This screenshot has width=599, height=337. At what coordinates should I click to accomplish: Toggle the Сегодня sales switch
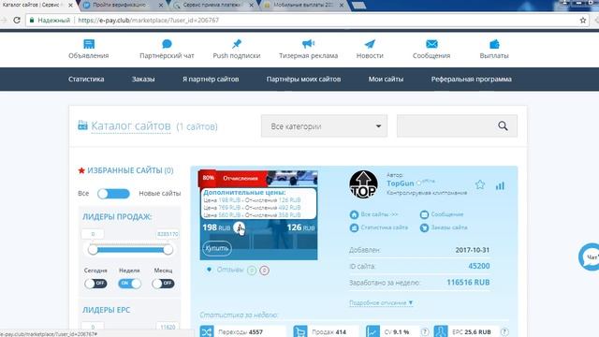tap(95, 284)
